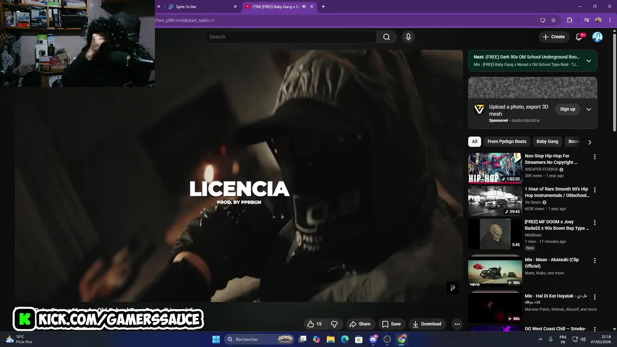The image size is (617, 347).
Task: Open Task View in the taskbar
Action: point(303,339)
